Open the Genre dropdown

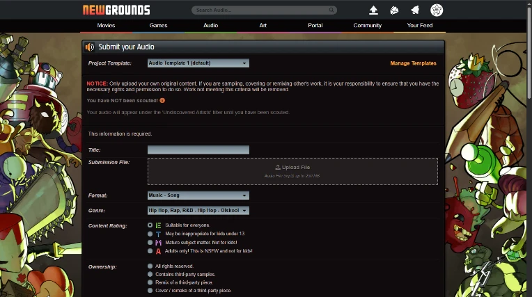(198, 210)
